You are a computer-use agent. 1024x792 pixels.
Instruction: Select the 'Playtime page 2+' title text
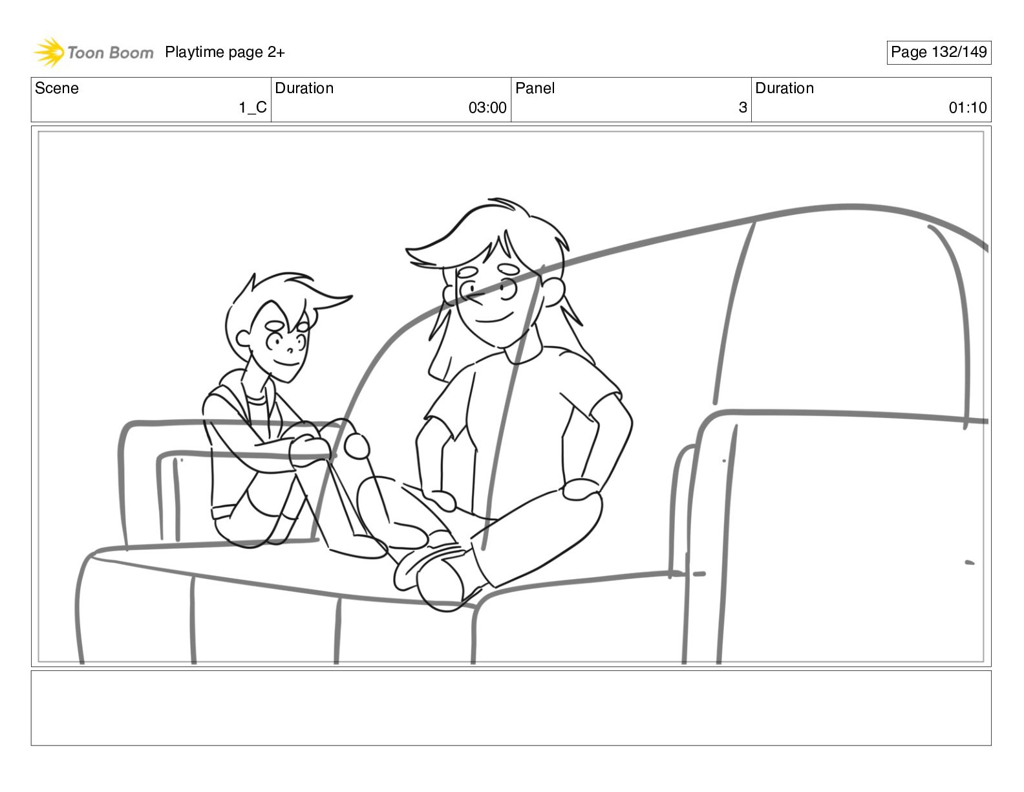tap(225, 52)
